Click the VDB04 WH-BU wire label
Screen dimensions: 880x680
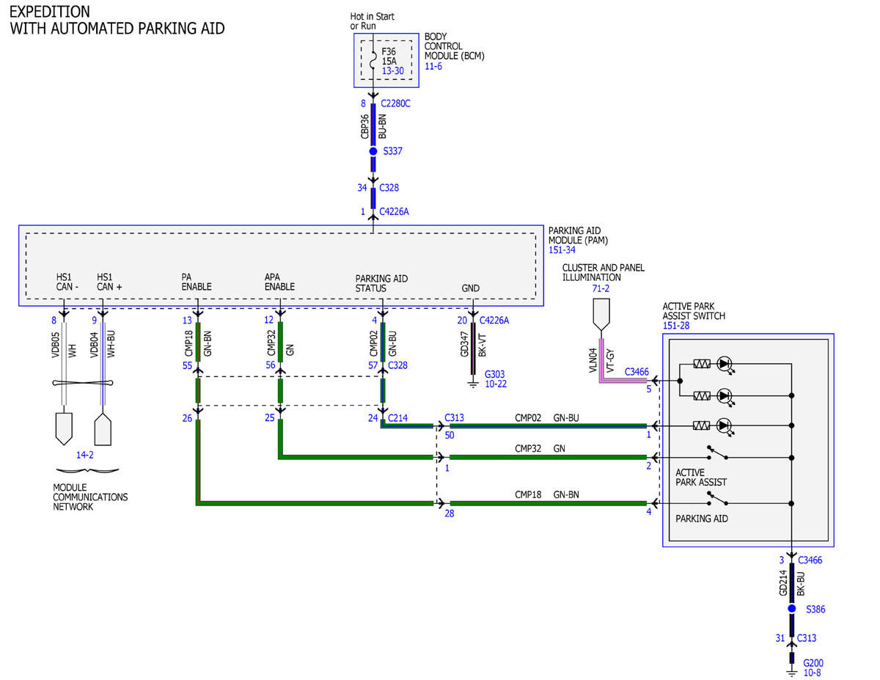pyautogui.click(x=102, y=343)
